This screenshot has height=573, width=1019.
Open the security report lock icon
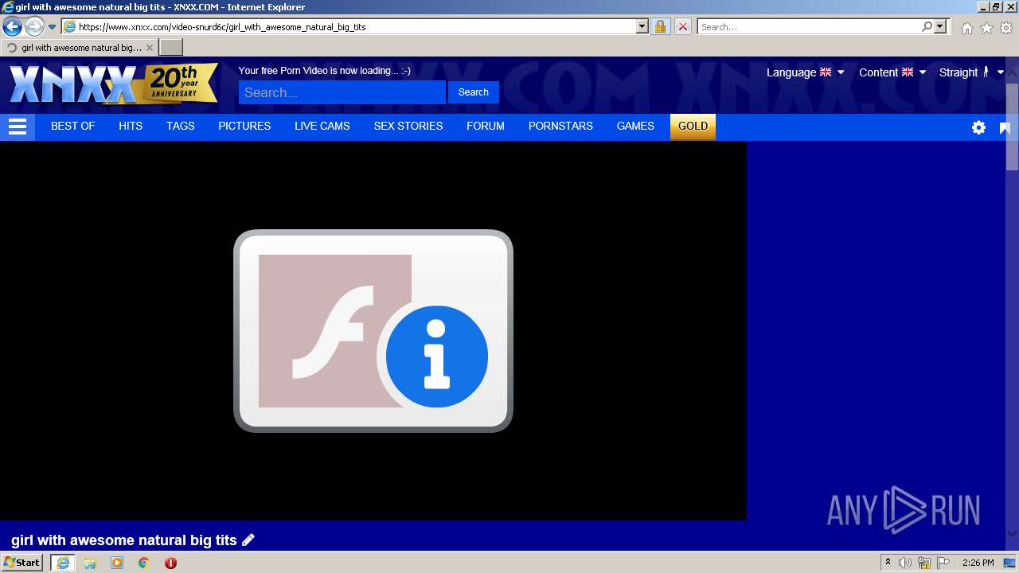(660, 26)
